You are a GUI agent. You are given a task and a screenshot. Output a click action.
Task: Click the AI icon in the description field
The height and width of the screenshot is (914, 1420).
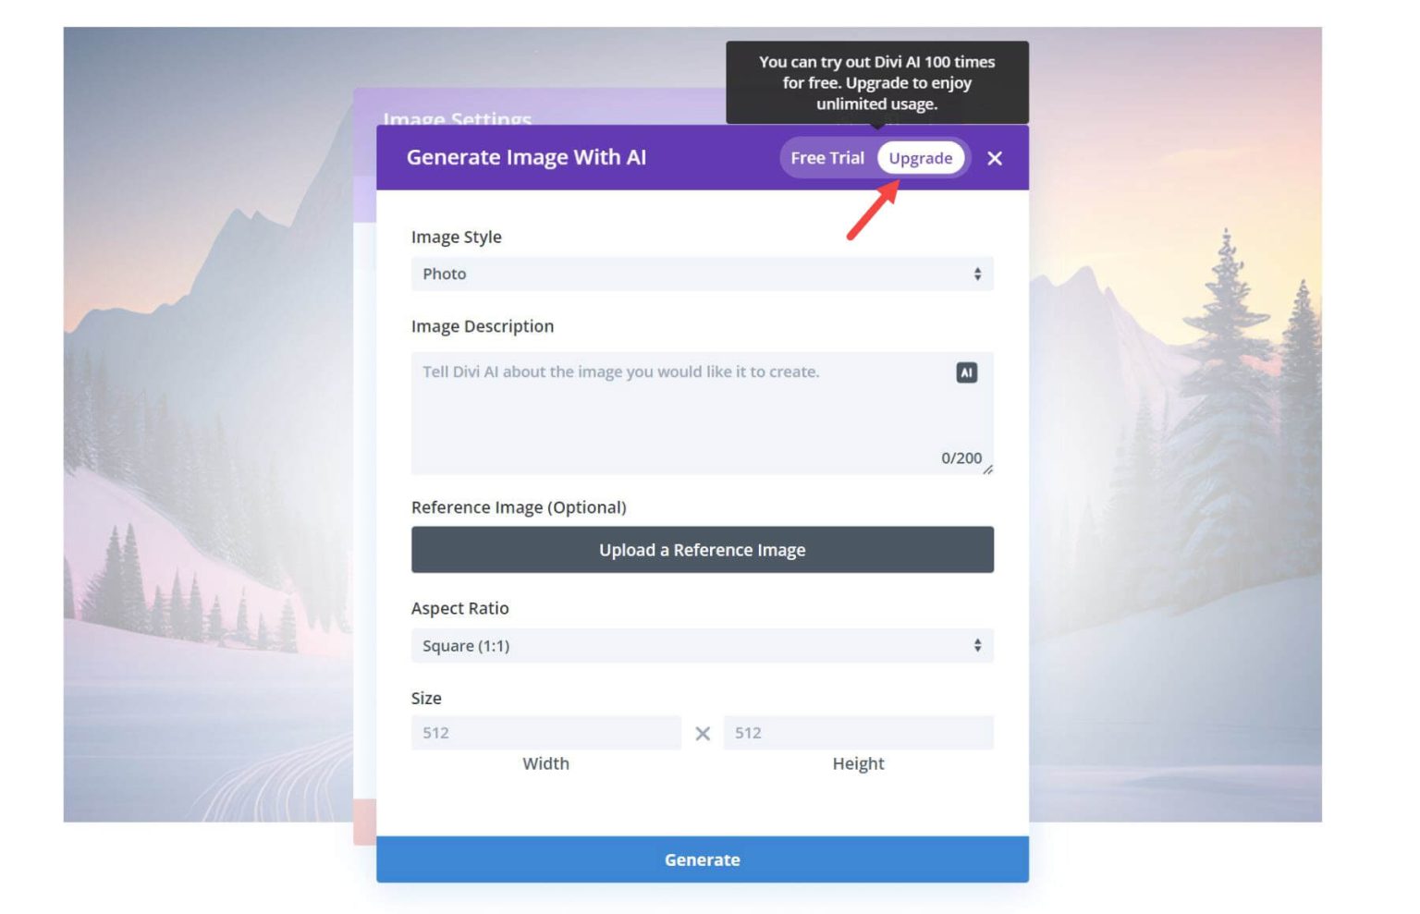click(964, 372)
